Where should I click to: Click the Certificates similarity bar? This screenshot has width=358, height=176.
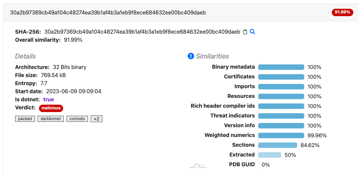point(281,77)
